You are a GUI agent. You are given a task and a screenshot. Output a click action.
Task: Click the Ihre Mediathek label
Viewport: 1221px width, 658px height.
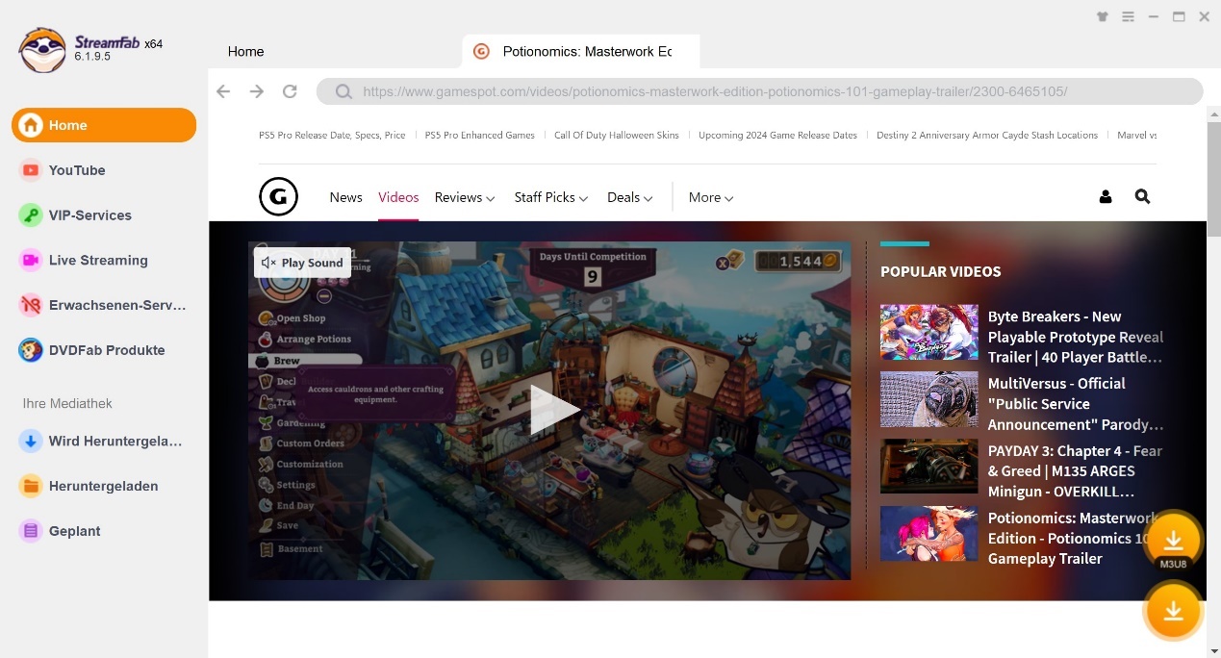pyautogui.click(x=67, y=403)
